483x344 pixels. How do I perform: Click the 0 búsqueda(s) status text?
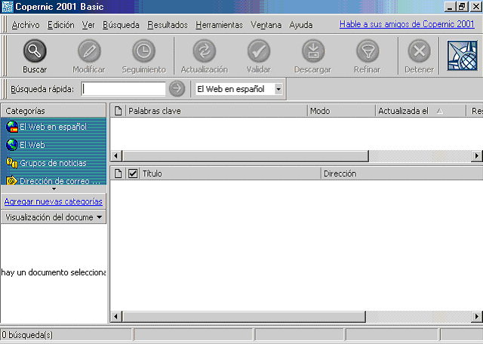click(27, 335)
